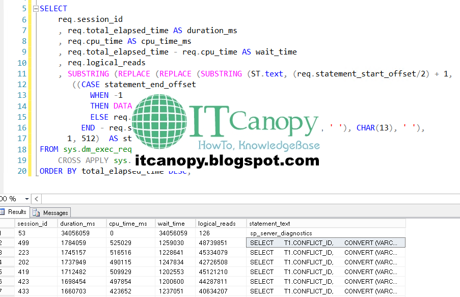Click the logical_reads cell 42726508
Image resolution: width=460 pixels, height=297 pixels.
[x=221, y=262]
